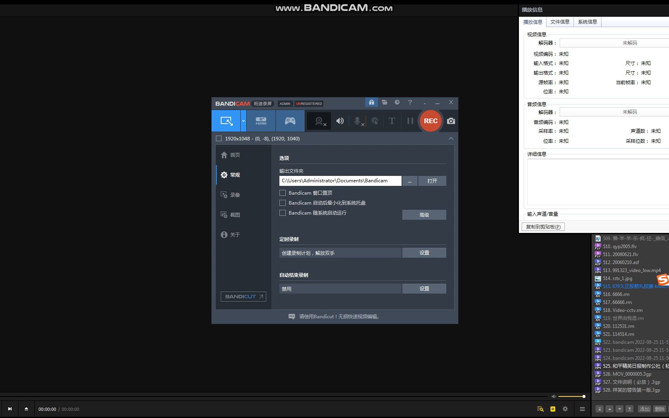The image size is (669, 418).
Task: Click 打开 to open output folder
Action: pos(432,181)
